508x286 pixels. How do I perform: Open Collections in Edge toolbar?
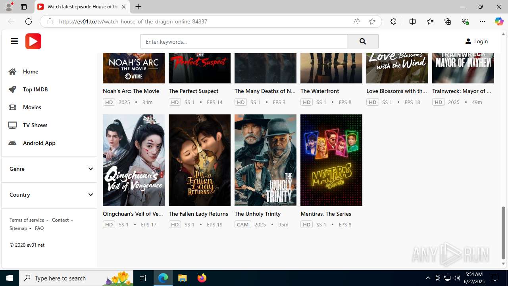pyautogui.click(x=448, y=21)
